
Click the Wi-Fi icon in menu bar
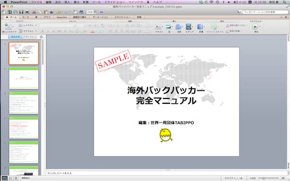[211, 2]
